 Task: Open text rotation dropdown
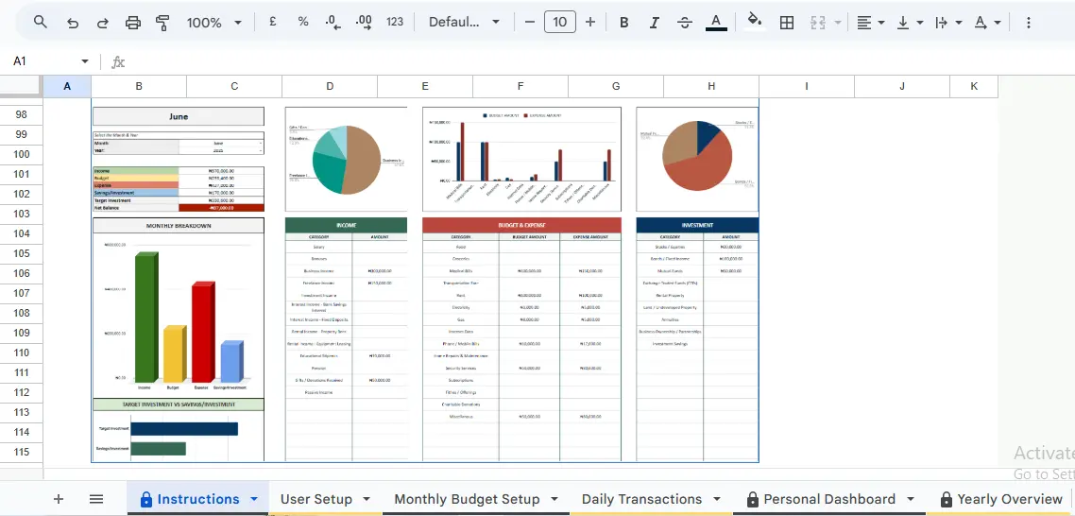(x=987, y=23)
